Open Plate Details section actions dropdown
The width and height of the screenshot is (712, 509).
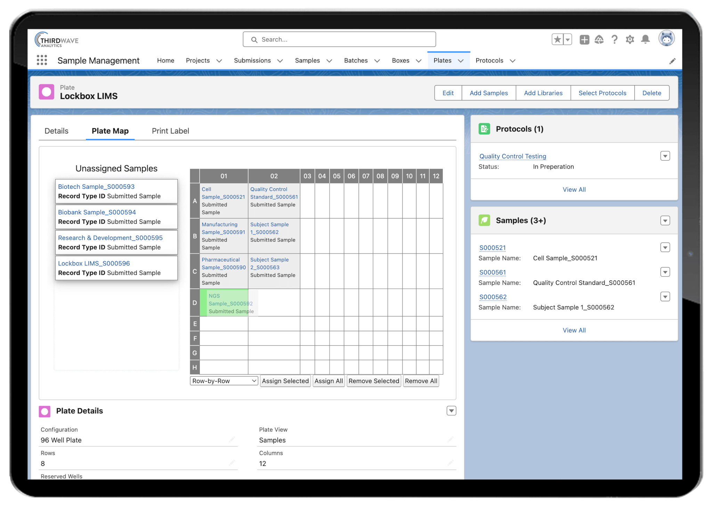pyautogui.click(x=451, y=411)
